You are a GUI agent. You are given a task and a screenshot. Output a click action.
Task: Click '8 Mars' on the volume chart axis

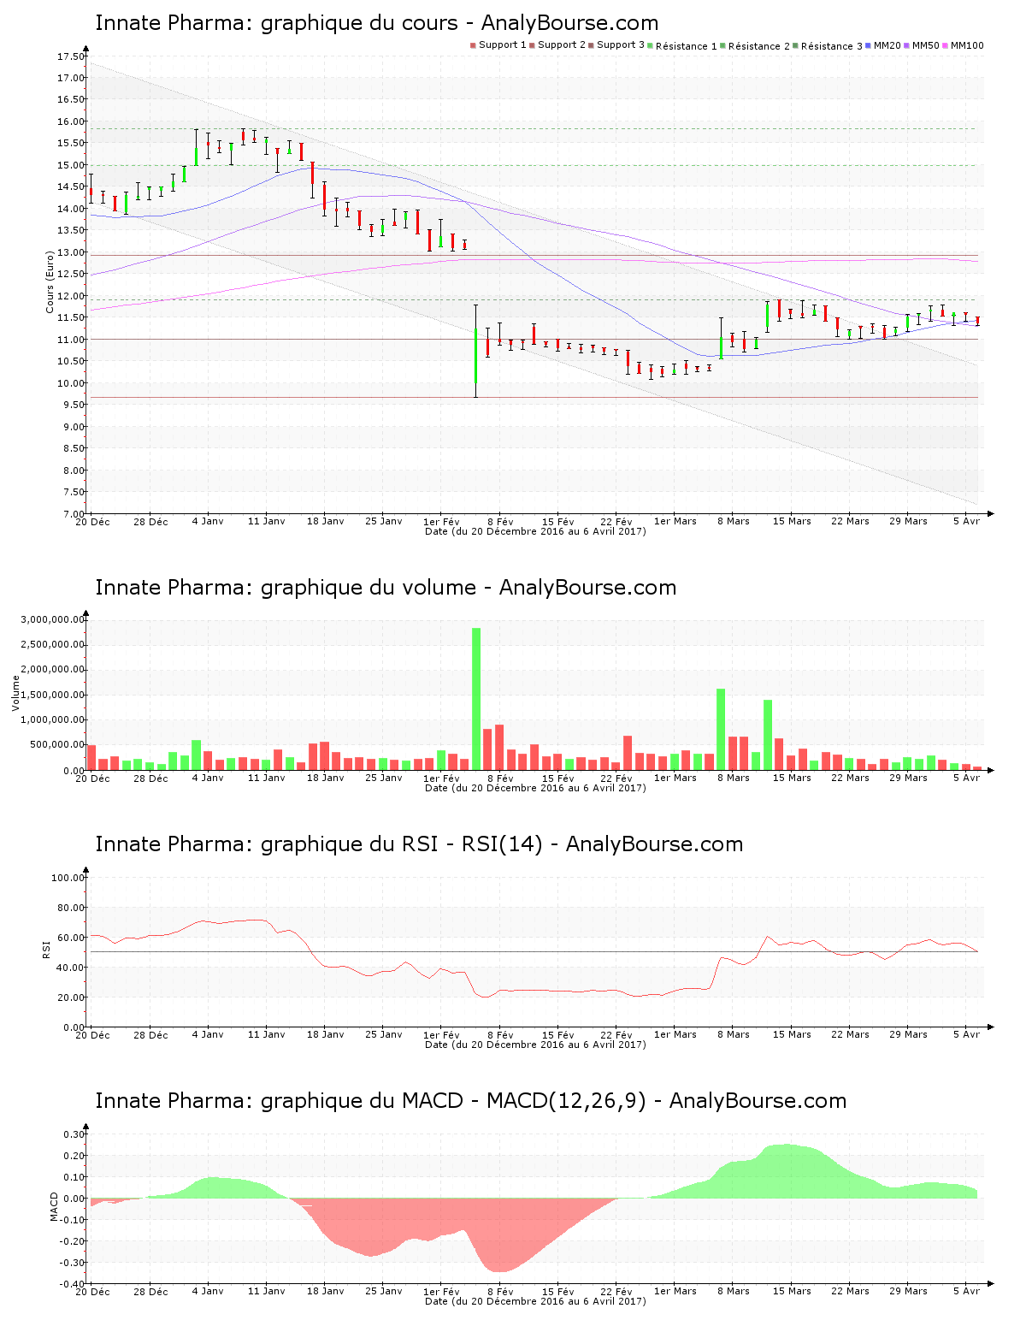[x=734, y=778]
